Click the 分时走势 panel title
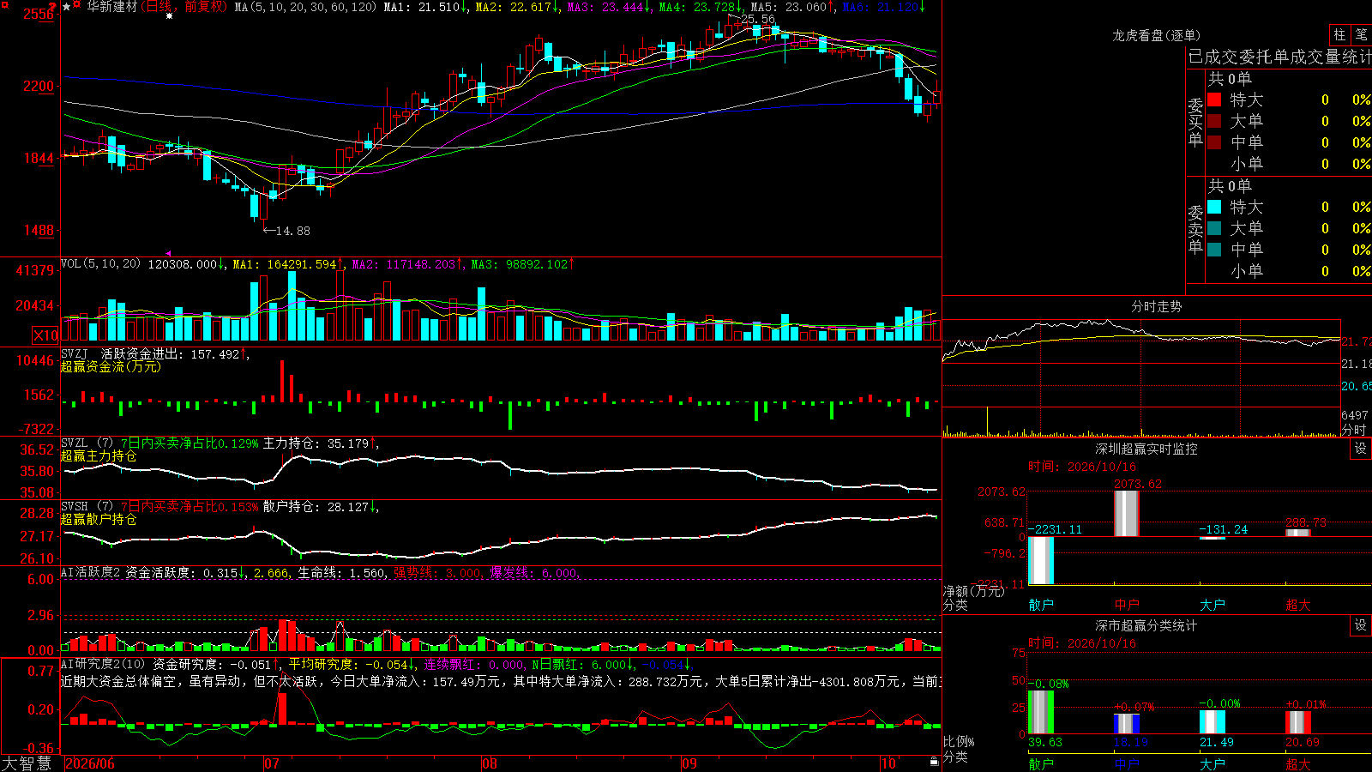The image size is (1372, 772). [1157, 306]
